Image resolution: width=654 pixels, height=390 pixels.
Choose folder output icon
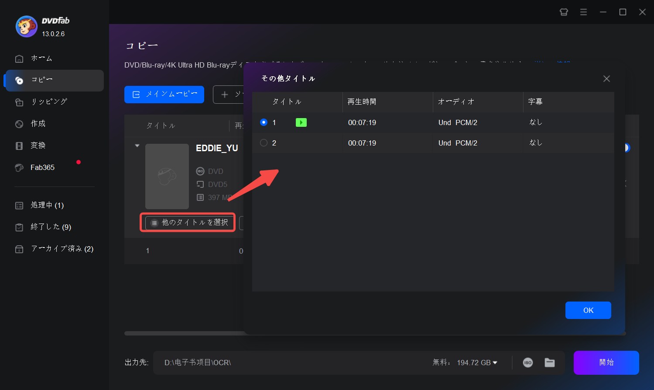point(550,363)
